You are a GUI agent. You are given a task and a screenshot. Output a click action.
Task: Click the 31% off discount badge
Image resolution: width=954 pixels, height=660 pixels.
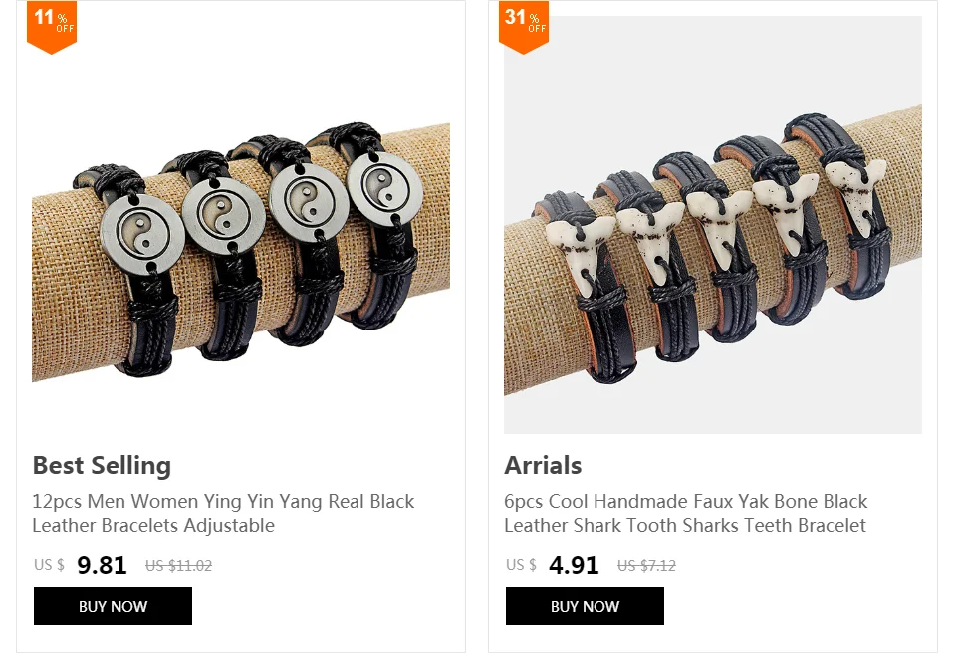pos(523,27)
